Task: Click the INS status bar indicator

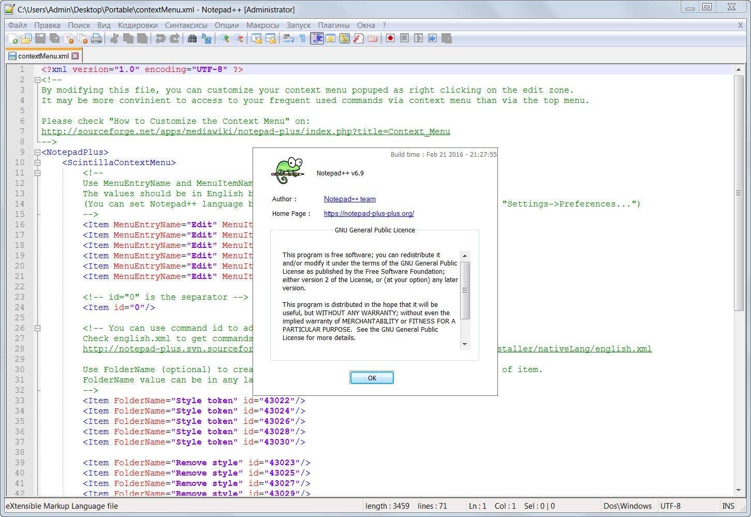Action: [728, 506]
